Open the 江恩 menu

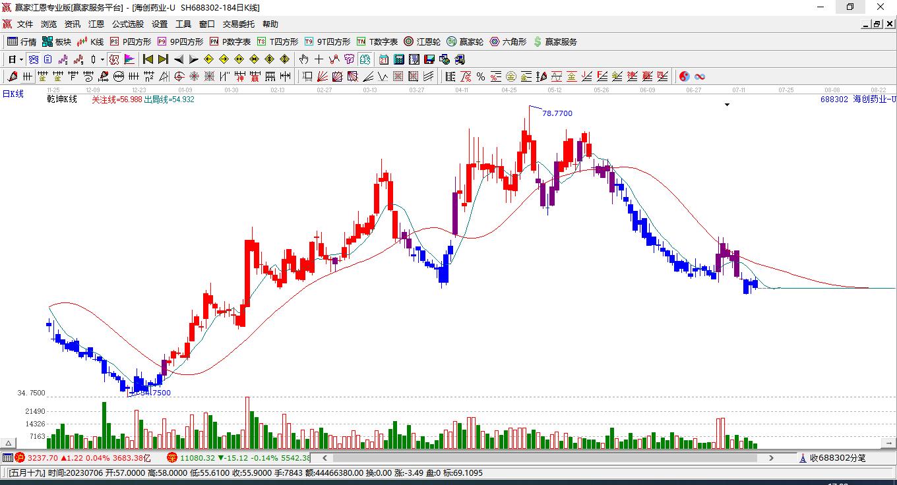click(x=96, y=24)
